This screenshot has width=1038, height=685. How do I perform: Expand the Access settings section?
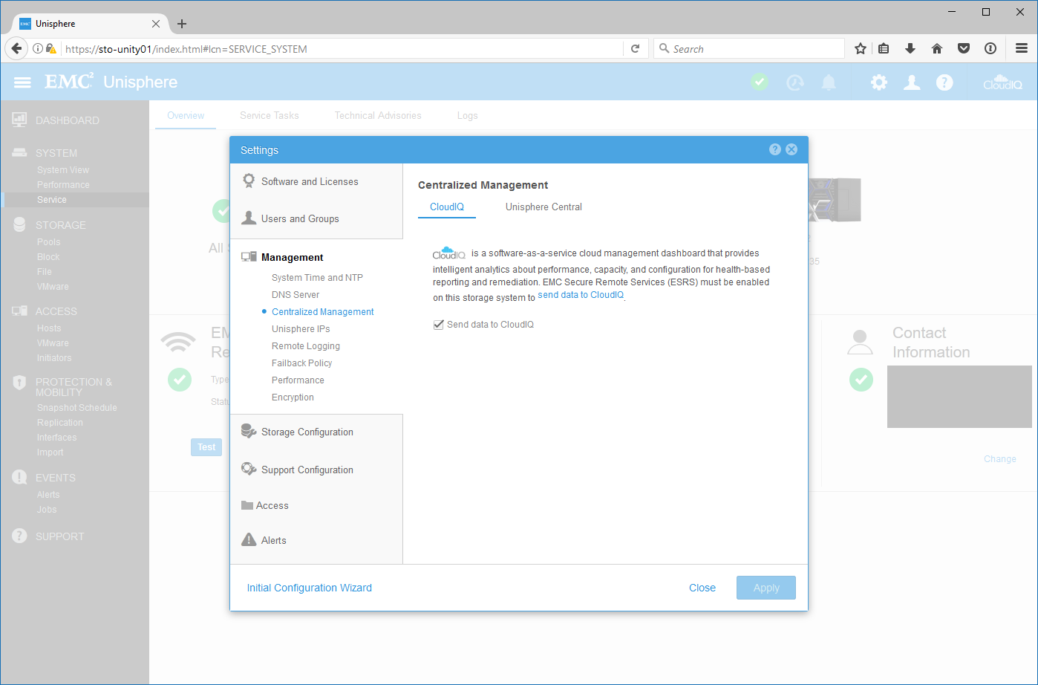click(x=272, y=505)
